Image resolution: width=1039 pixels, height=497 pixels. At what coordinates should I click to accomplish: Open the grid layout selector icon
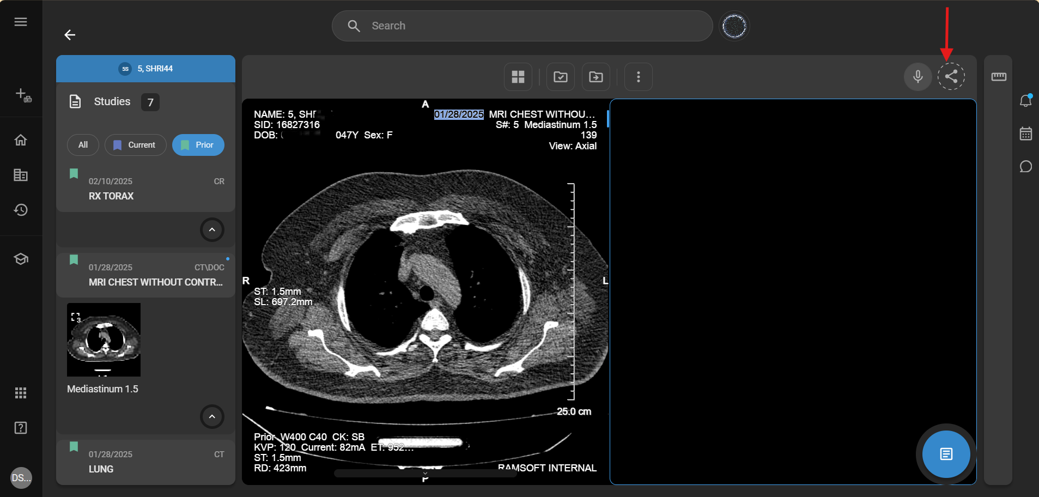pyautogui.click(x=518, y=77)
